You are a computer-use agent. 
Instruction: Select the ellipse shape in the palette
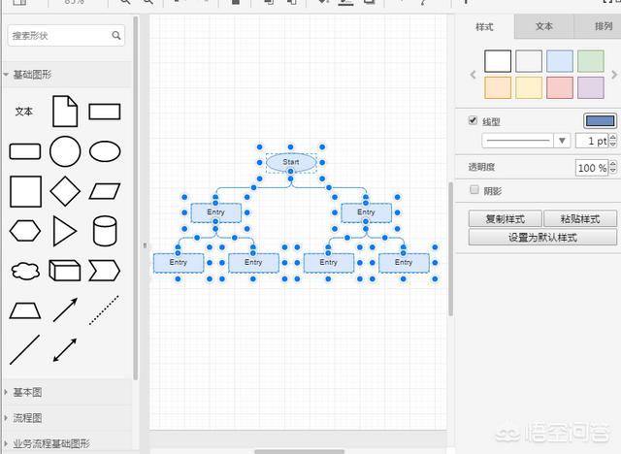point(105,151)
